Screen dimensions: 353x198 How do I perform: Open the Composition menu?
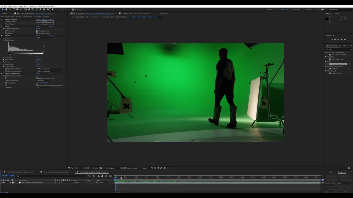(13, 6)
